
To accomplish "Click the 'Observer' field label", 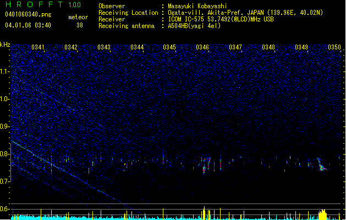I will click(112, 6).
